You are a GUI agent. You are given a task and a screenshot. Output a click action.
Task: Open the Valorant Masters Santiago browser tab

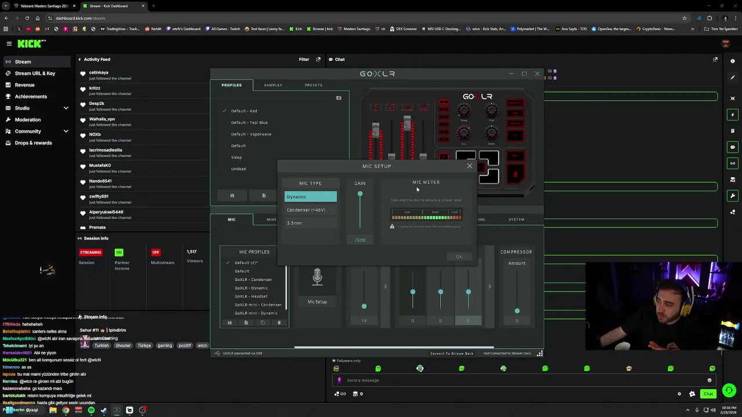pyautogui.click(x=43, y=6)
